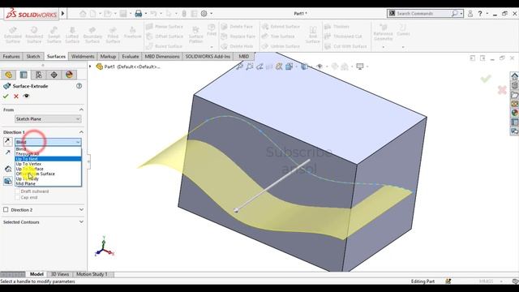Select Up To Vertex end condition
This screenshot has height=292, width=519.
pos(48,164)
